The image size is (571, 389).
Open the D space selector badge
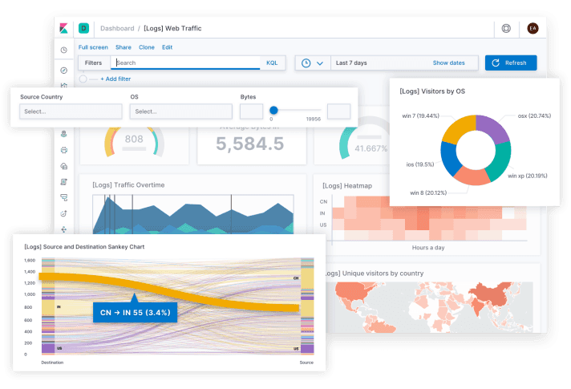point(83,28)
